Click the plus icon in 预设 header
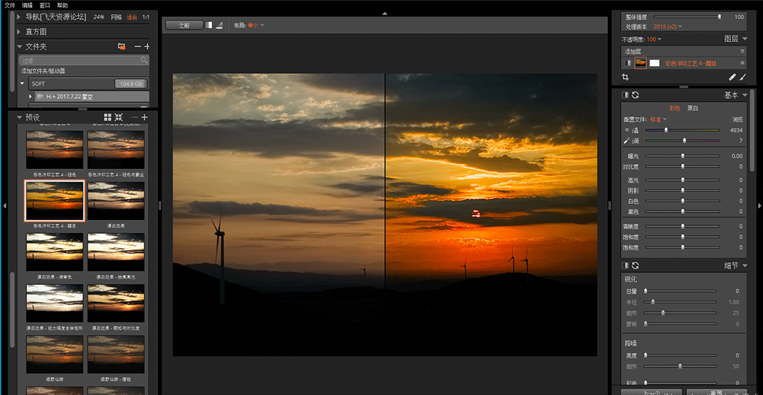Viewport: 763px width, 395px height. pos(144,117)
